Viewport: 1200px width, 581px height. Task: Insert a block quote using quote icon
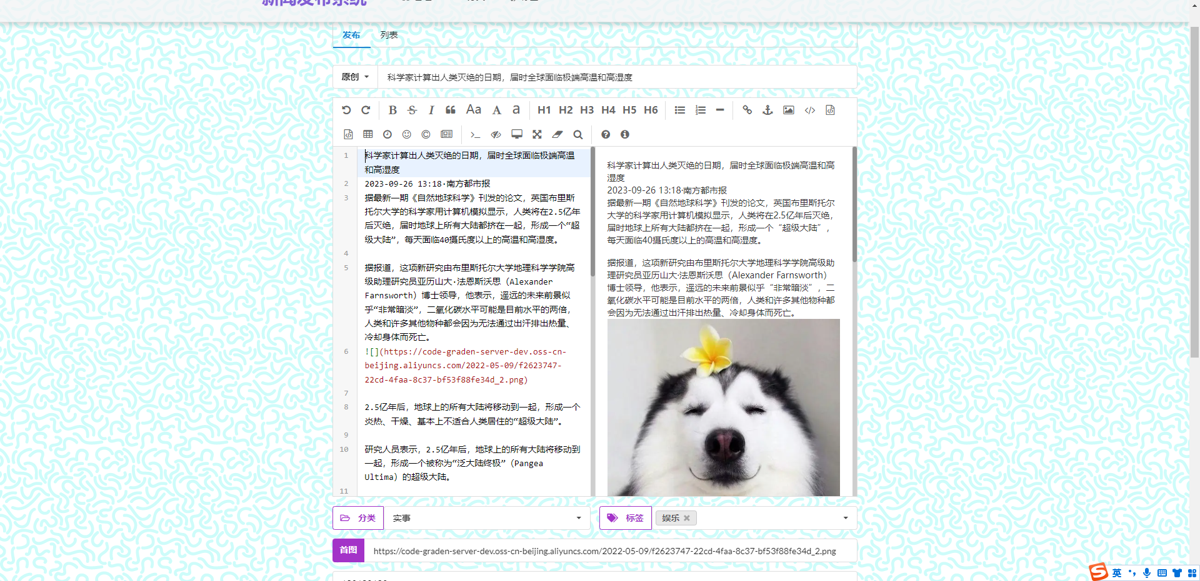point(450,110)
